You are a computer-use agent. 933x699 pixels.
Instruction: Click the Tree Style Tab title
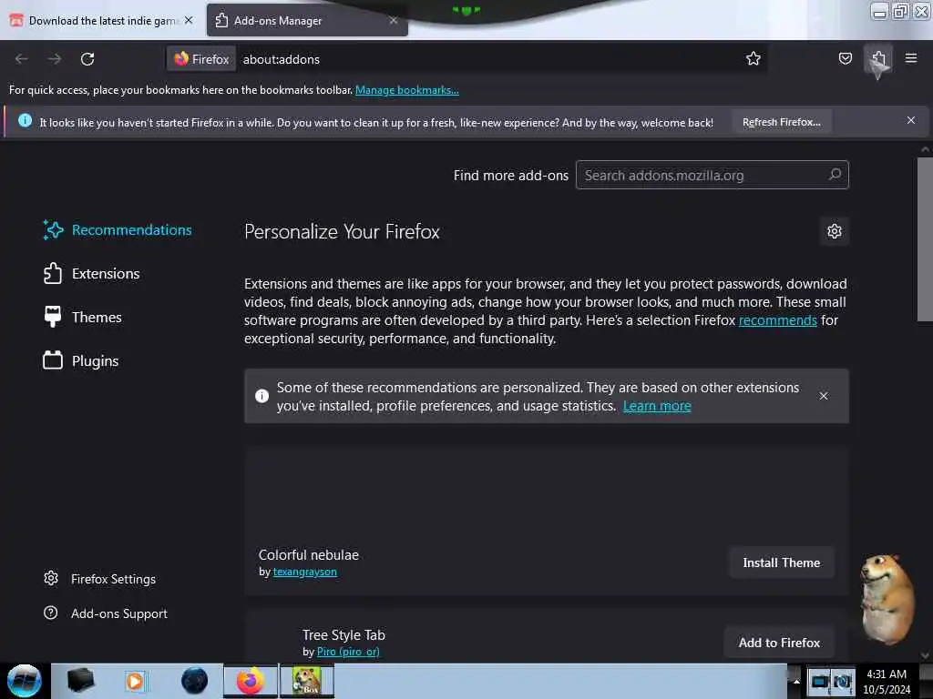tap(343, 634)
